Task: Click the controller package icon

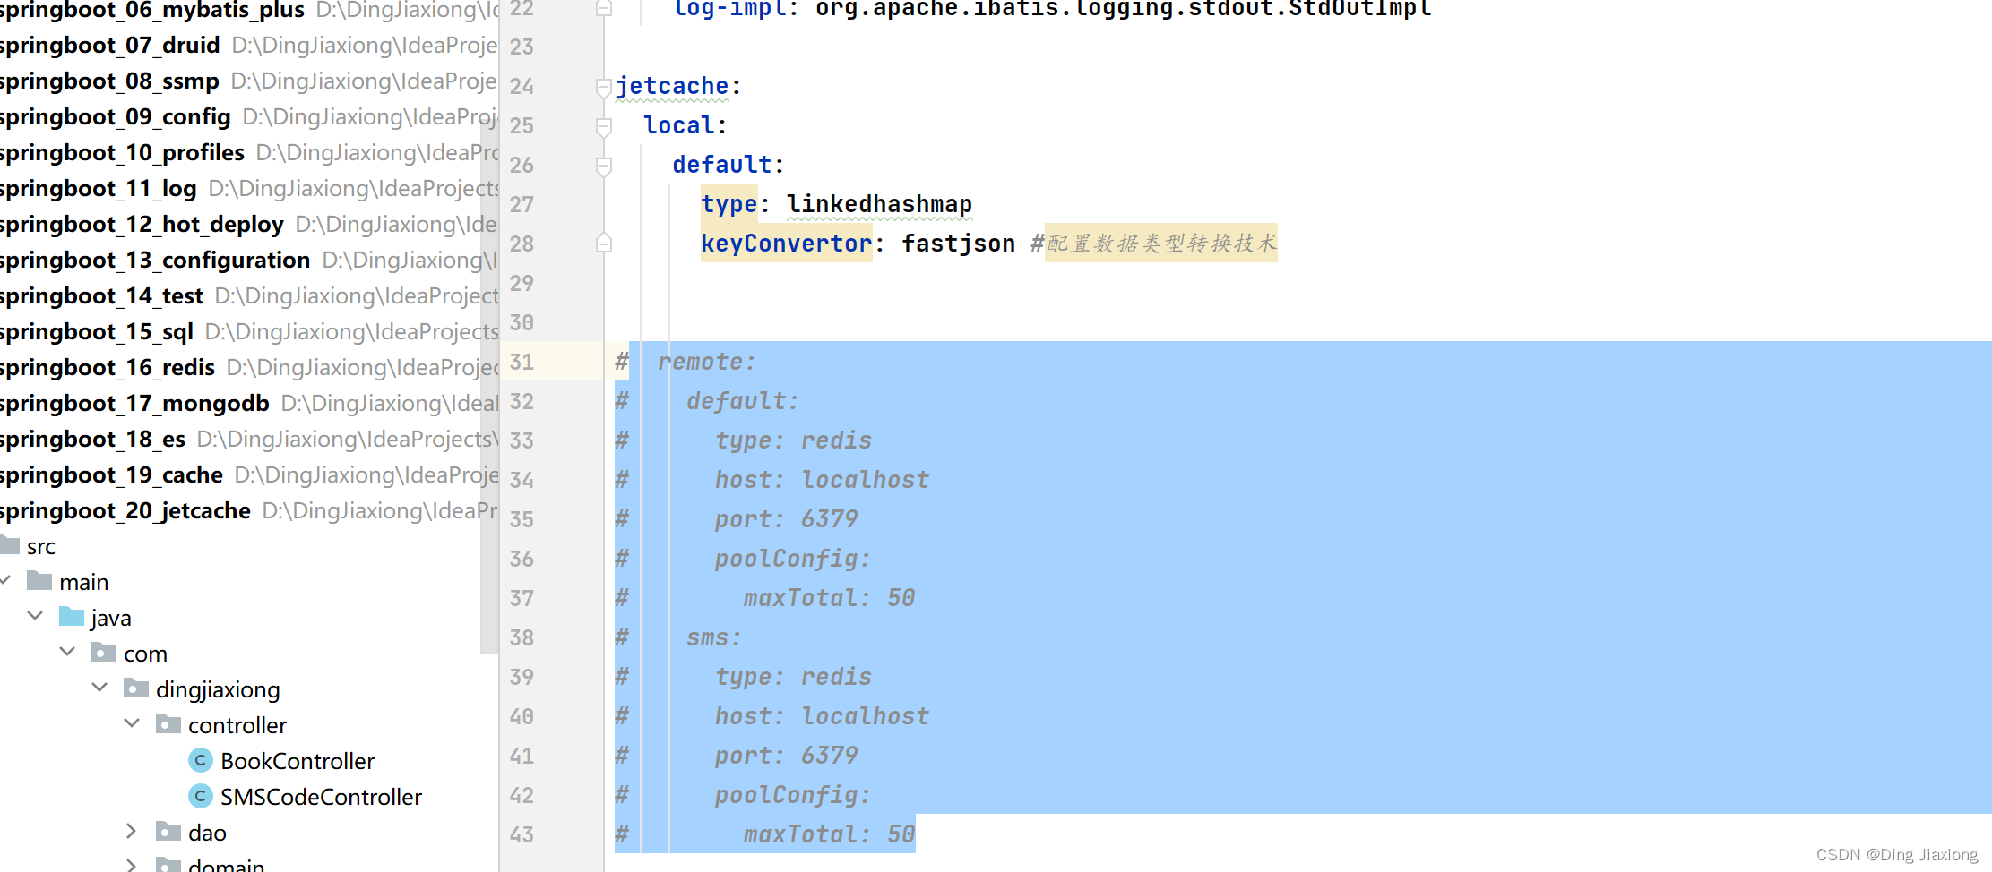Action: [168, 724]
